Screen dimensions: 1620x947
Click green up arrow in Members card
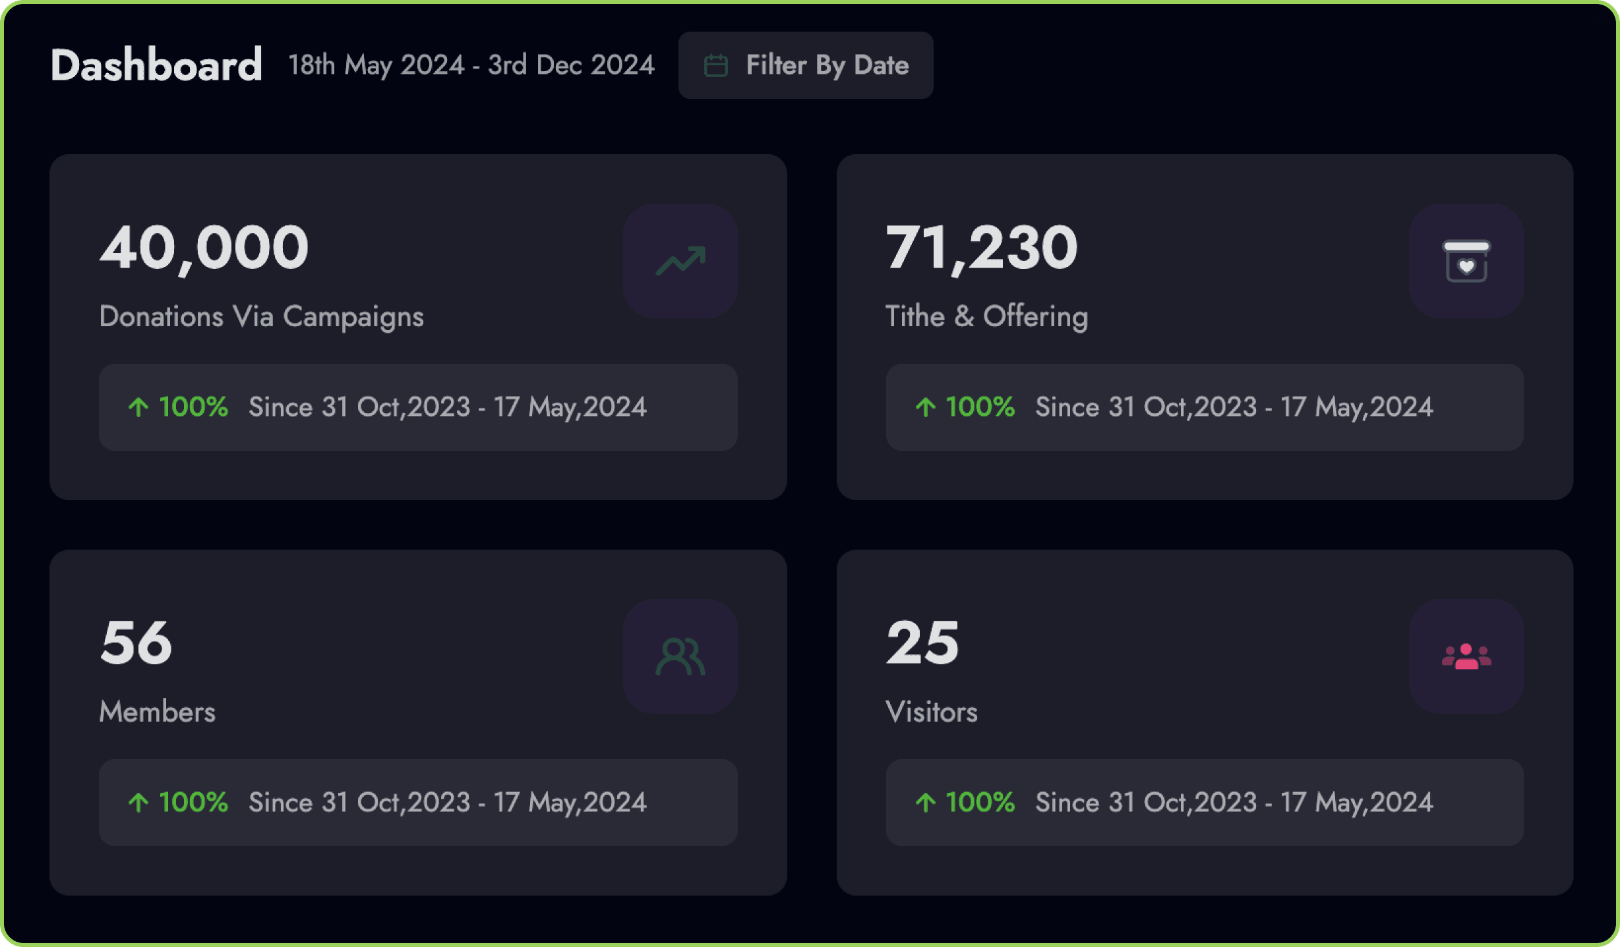138,803
